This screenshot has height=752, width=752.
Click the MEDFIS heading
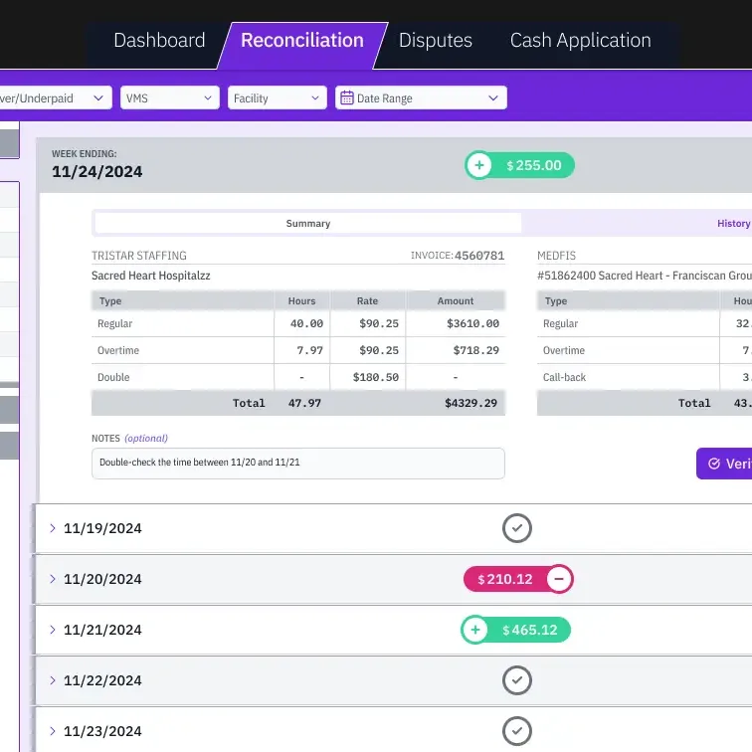pyautogui.click(x=556, y=256)
